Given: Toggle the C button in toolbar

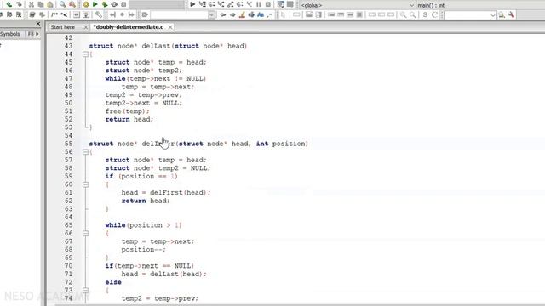Looking at the screenshot, I should tap(434, 14).
